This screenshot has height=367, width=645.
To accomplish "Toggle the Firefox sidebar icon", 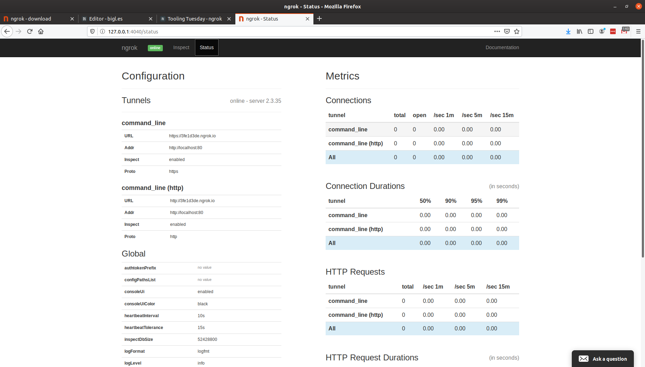I will tap(591, 31).
